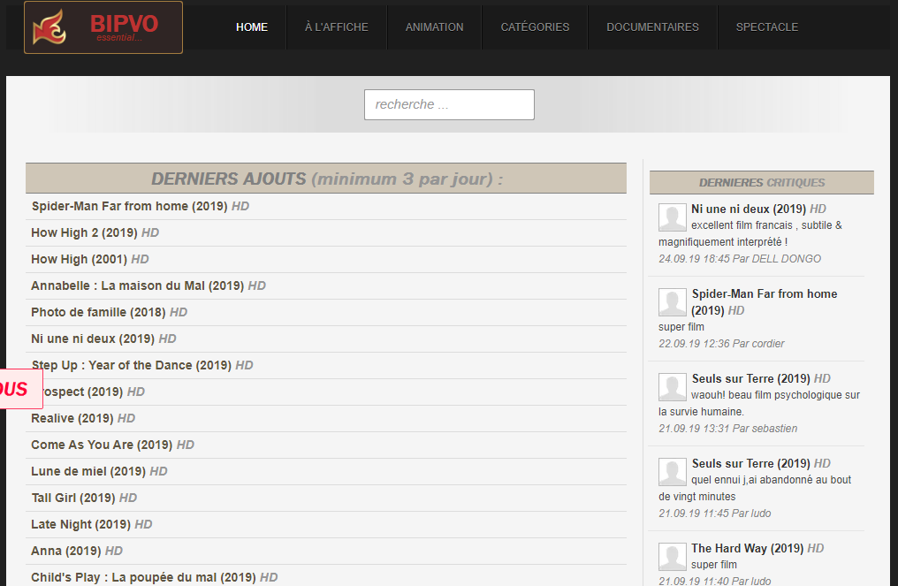This screenshot has height=586, width=898.
Task: Click avatar next to sebastien's review
Action: pyautogui.click(x=673, y=386)
